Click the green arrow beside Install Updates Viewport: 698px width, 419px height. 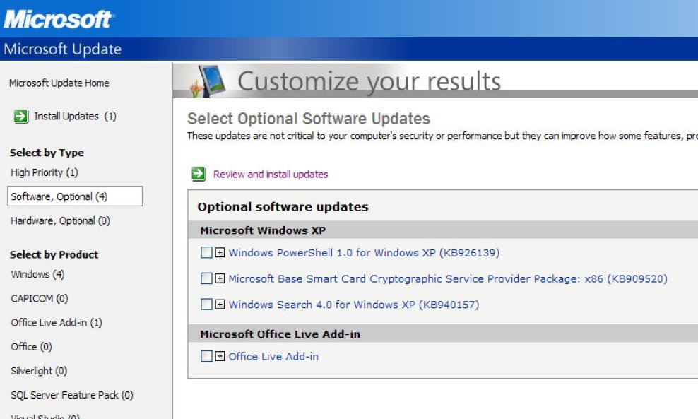(x=21, y=117)
